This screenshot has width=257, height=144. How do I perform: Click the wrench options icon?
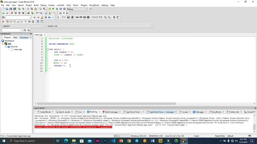click(x=29, y=30)
